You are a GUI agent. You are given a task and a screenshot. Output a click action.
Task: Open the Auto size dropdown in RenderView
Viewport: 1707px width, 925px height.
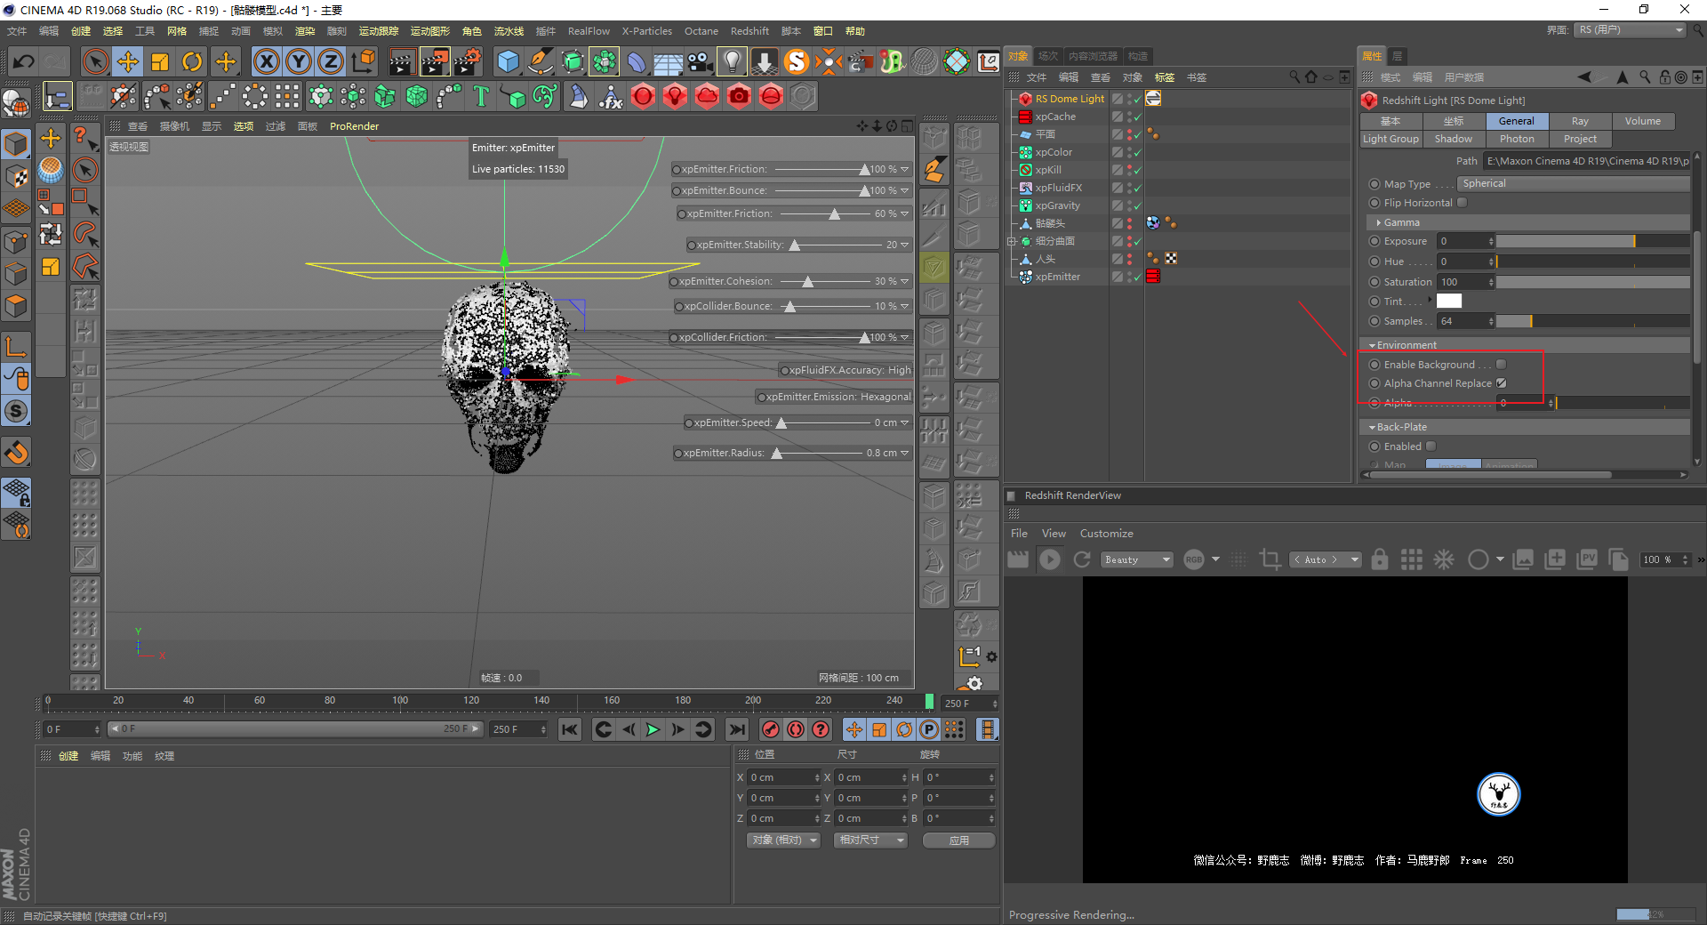[1326, 559]
